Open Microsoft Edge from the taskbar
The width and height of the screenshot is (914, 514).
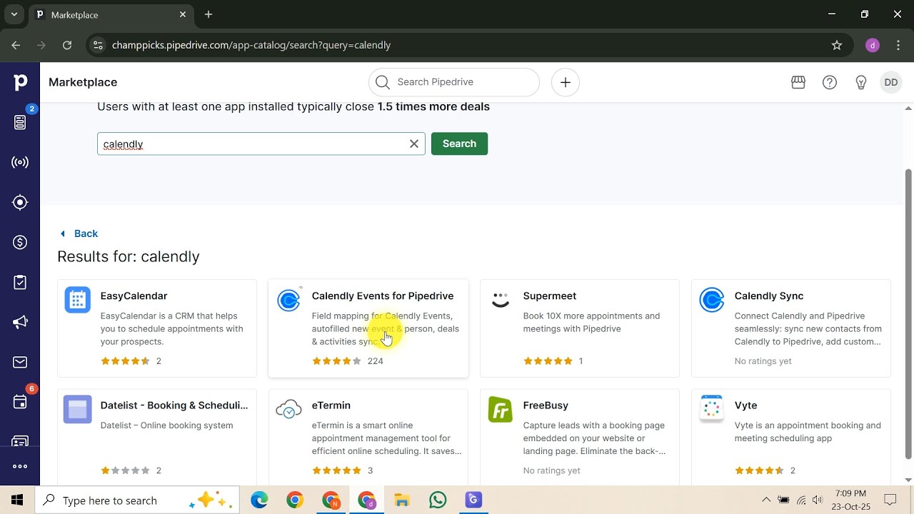[x=259, y=500]
